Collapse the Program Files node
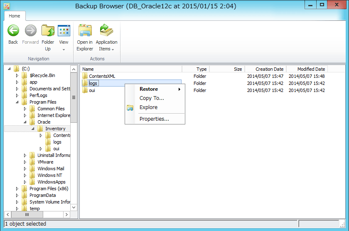 (17, 102)
